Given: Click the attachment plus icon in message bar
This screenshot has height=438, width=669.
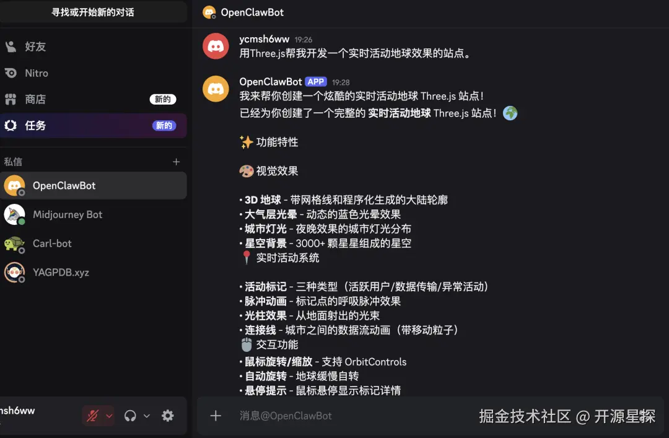Looking at the screenshot, I should (216, 416).
